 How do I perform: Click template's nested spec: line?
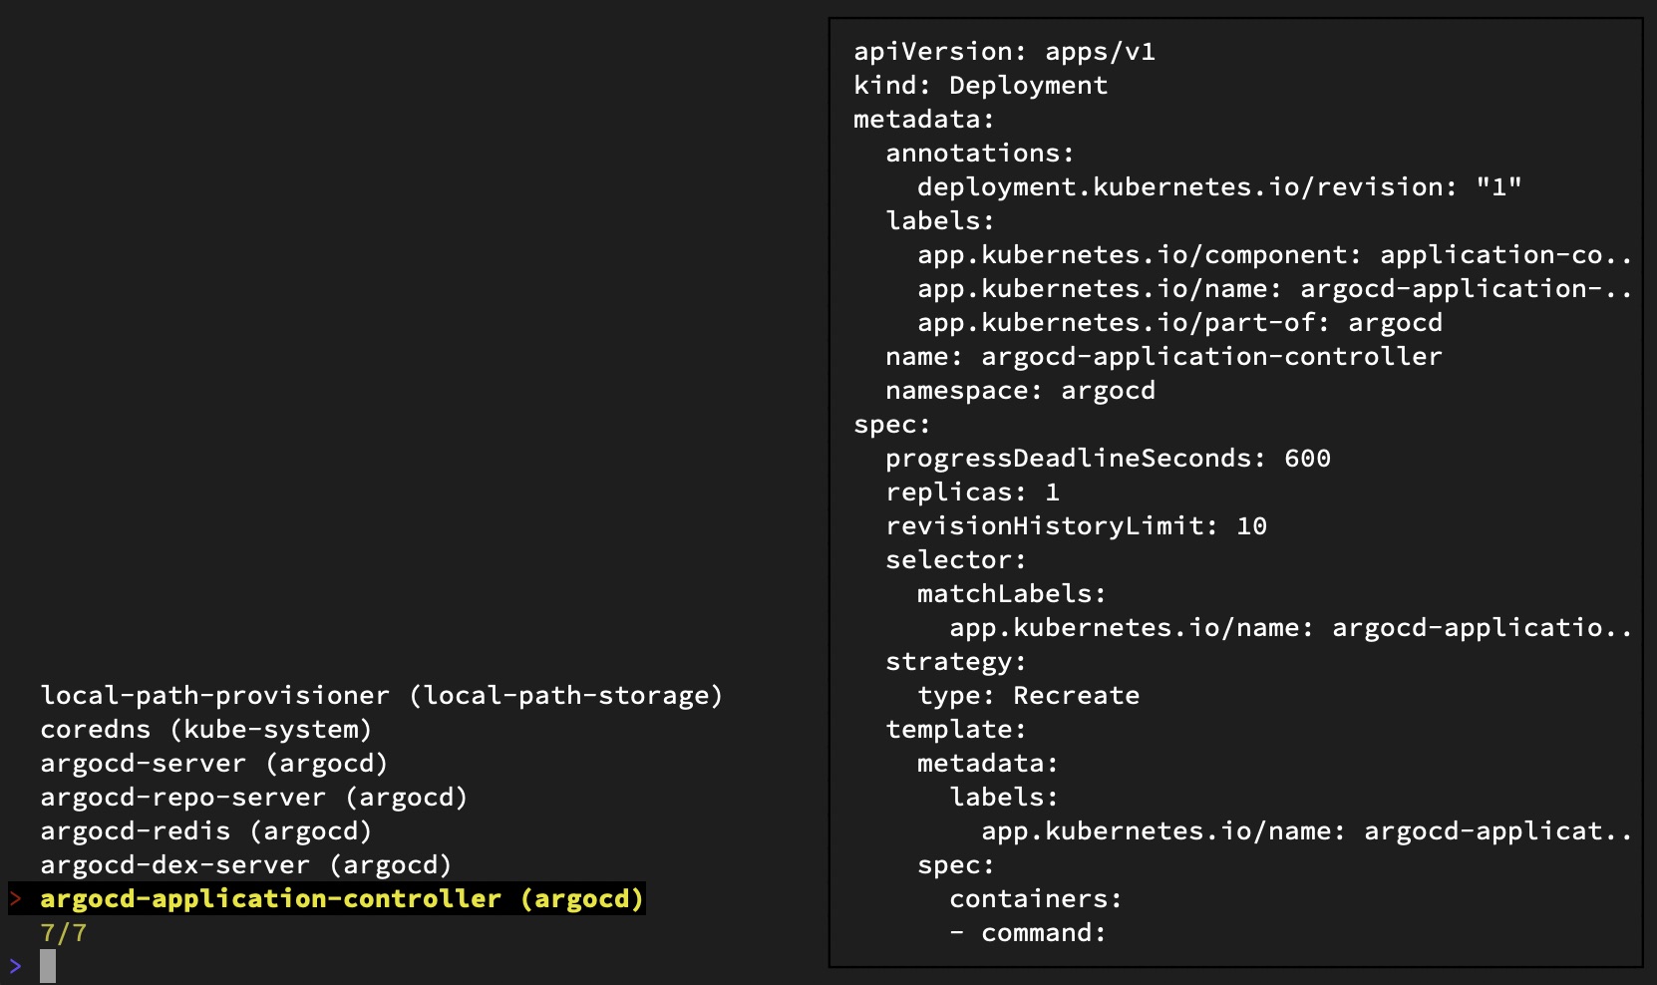[x=956, y=864]
